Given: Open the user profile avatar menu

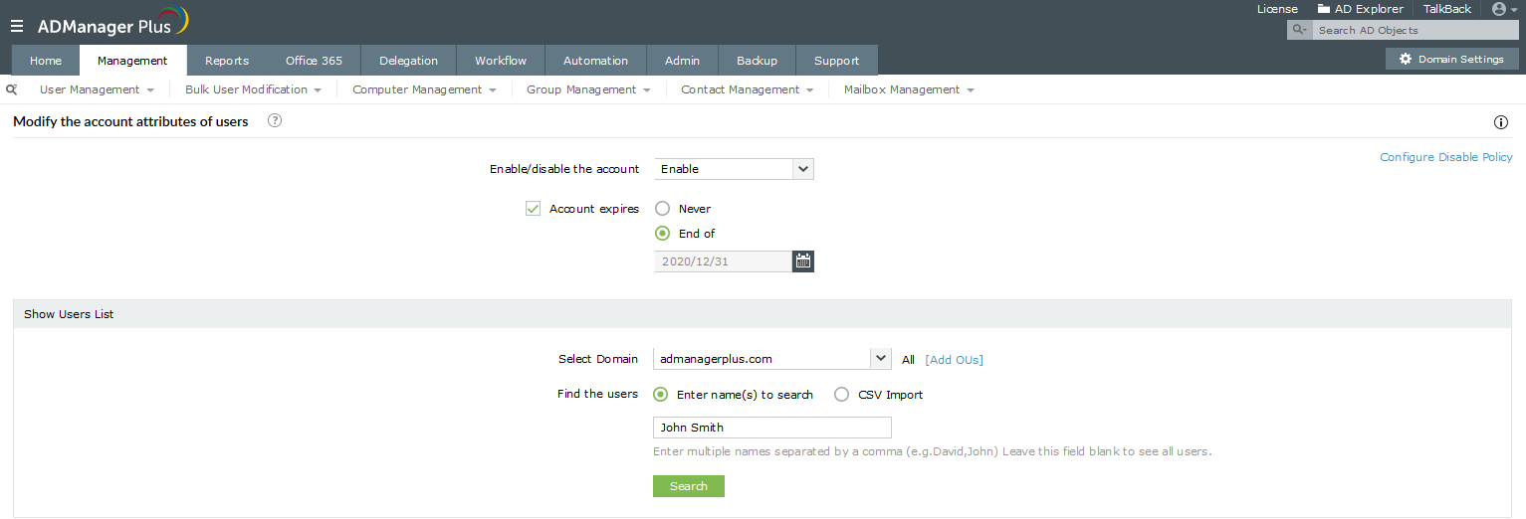Looking at the screenshot, I should click(x=1504, y=9).
